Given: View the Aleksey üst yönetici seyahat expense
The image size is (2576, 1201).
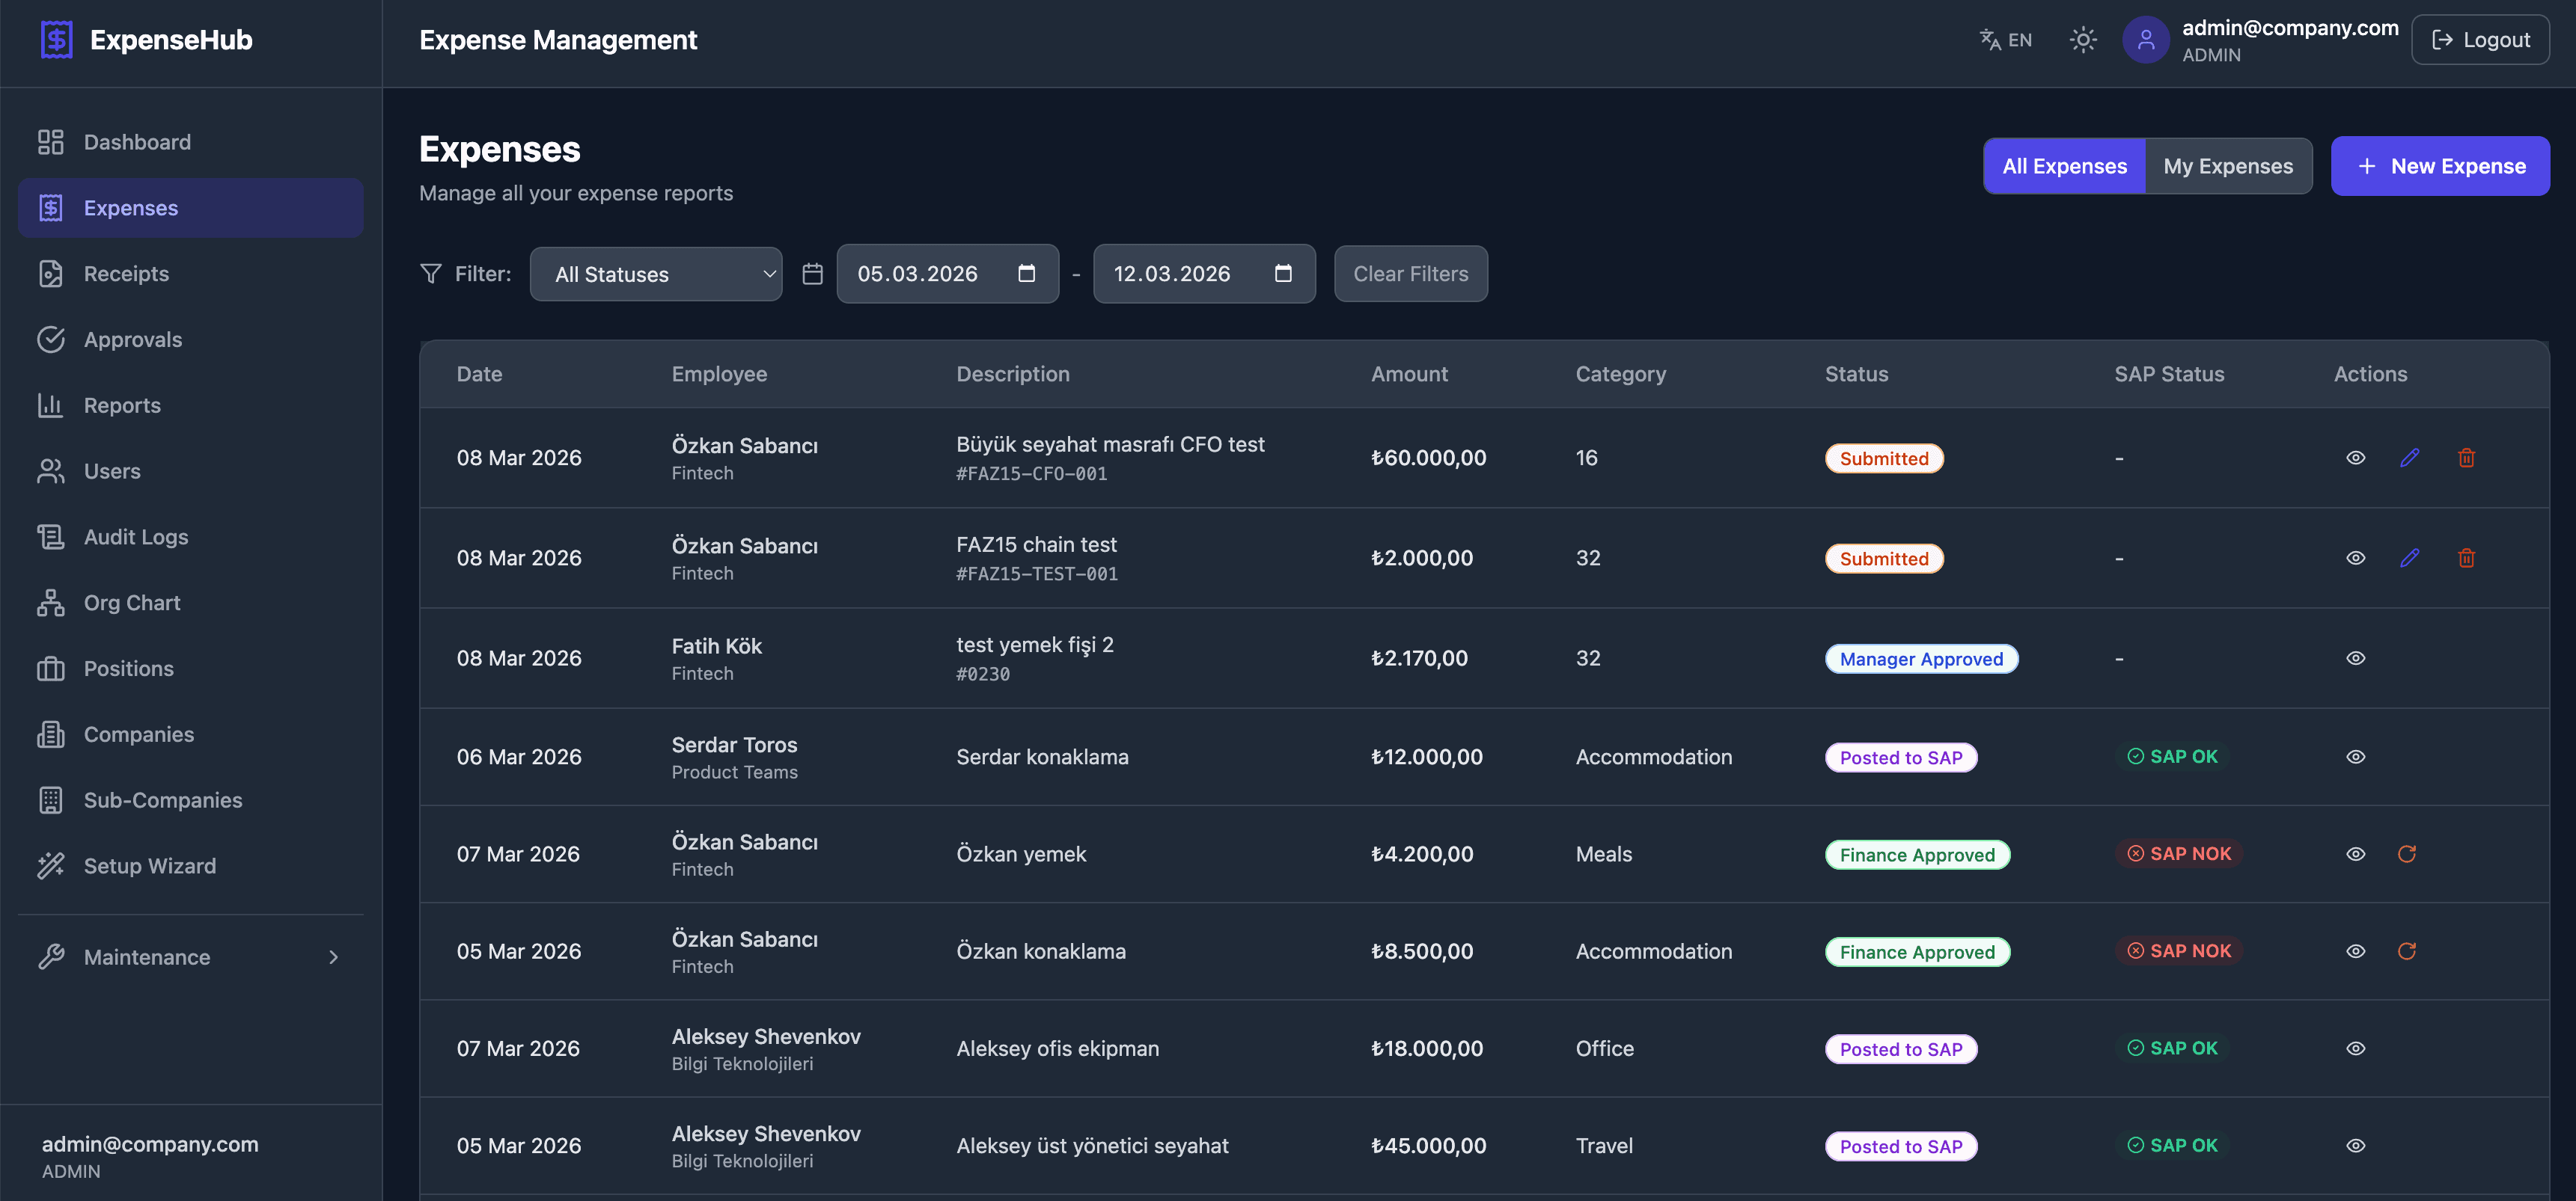Looking at the screenshot, I should click(x=2356, y=1146).
